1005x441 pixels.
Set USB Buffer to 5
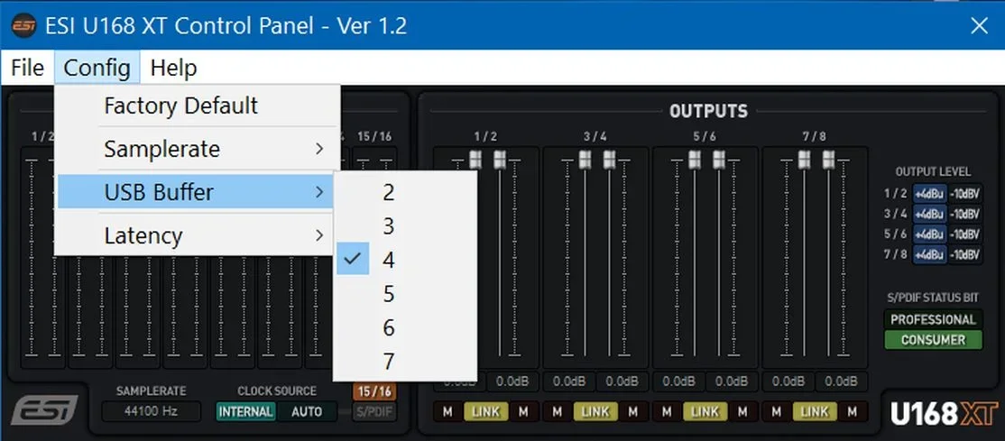pyautogui.click(x=406, y=294)
